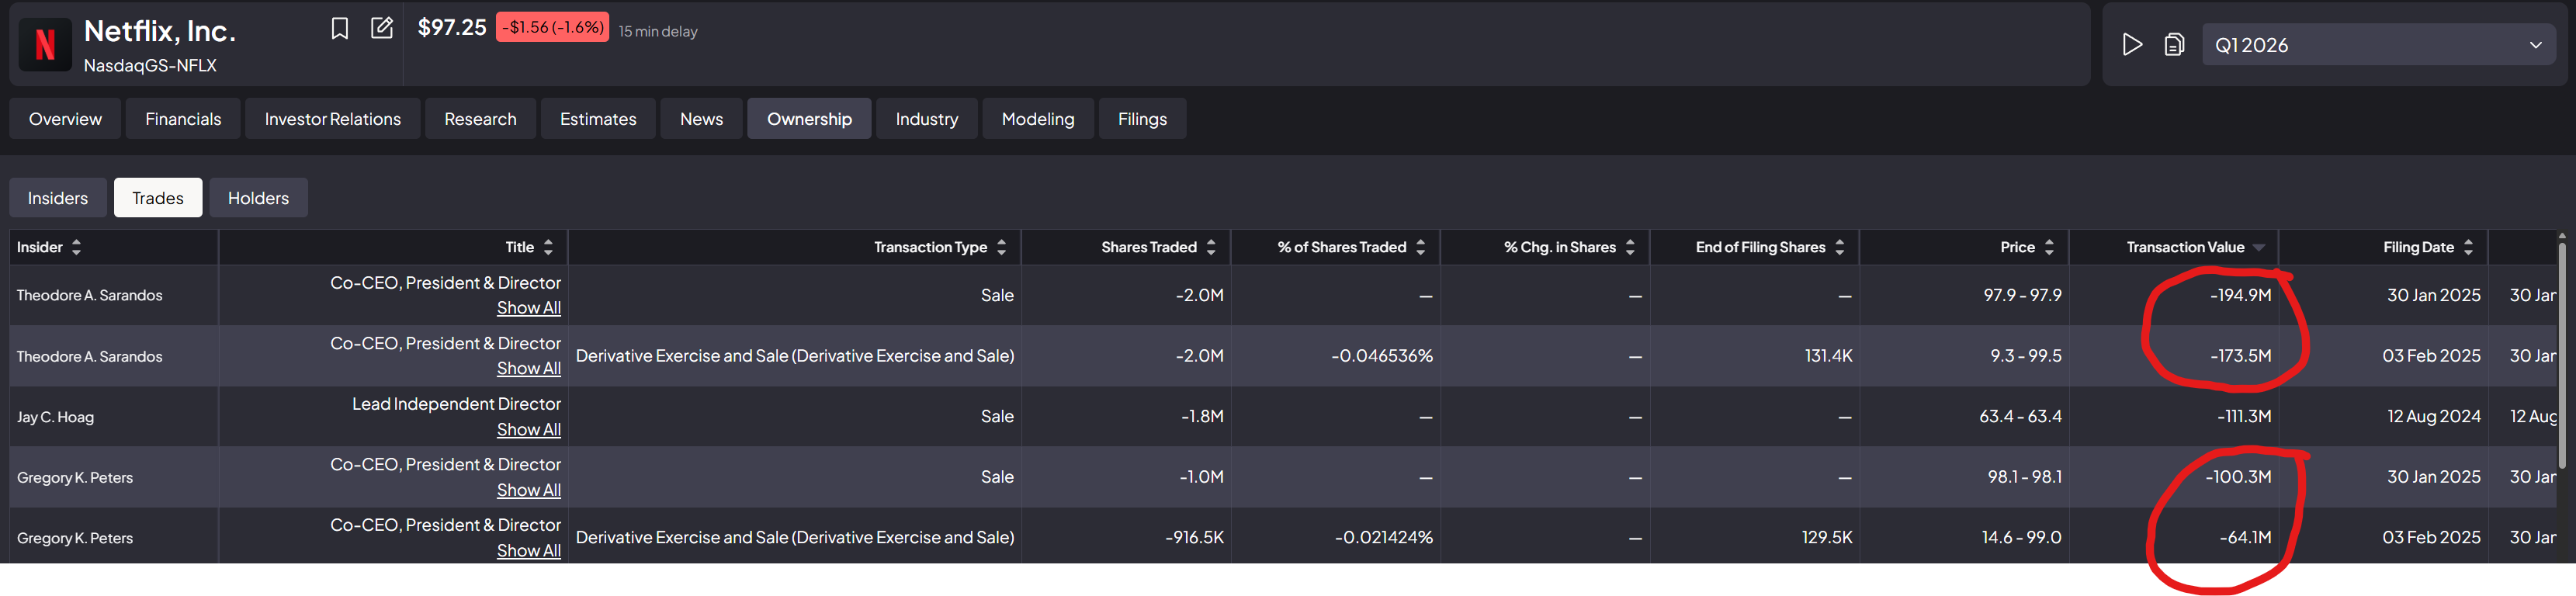Sort by Shares Traded column arrows
The image size is (2576, 596).
pyautogui.click(x=1211, y=247)
